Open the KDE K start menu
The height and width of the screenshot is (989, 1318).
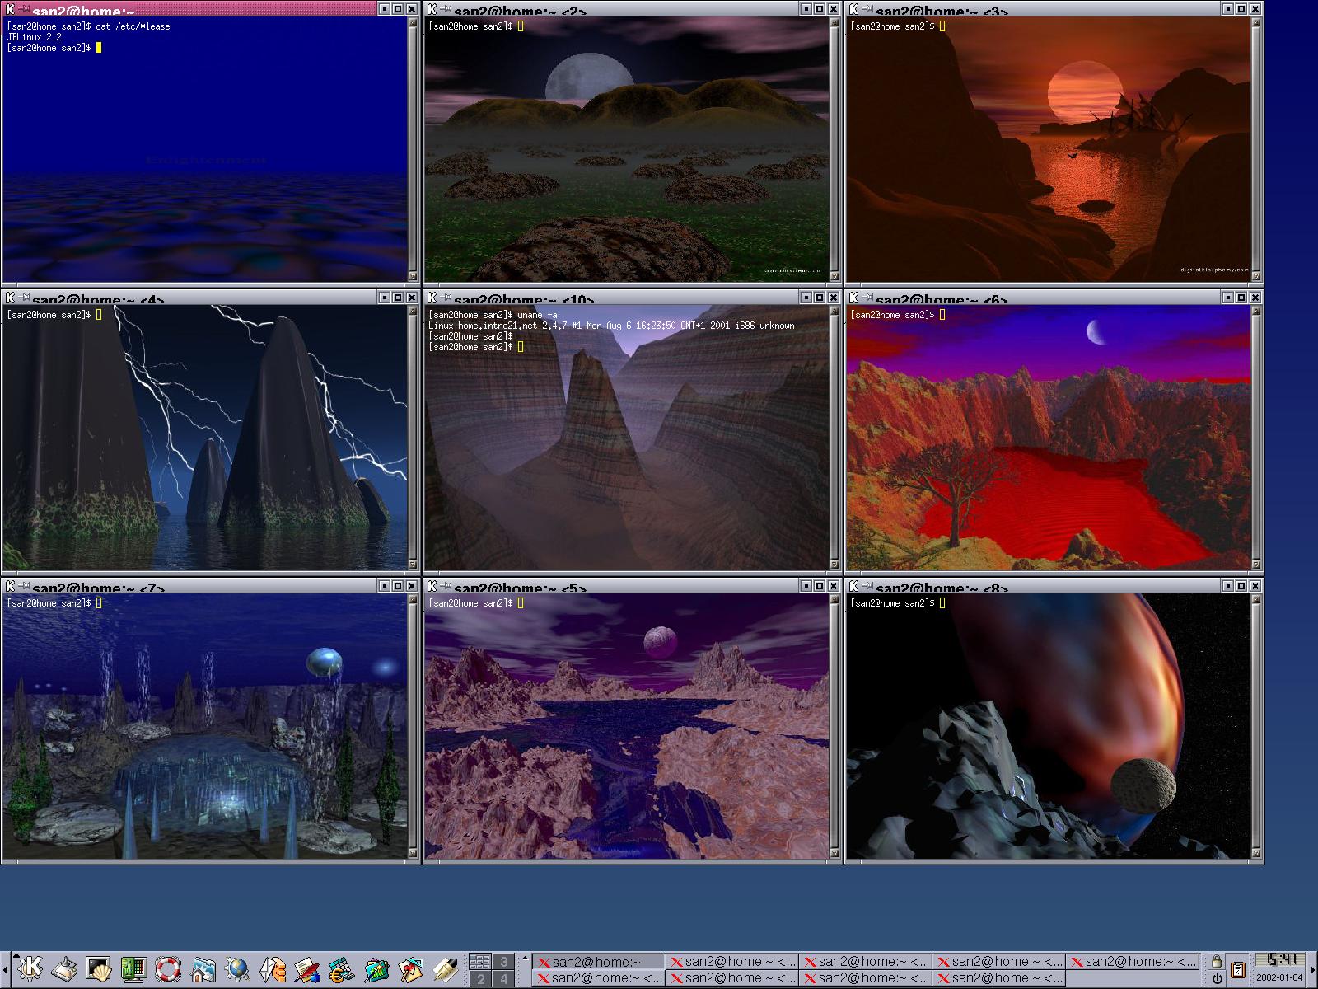tap(30, 968)
